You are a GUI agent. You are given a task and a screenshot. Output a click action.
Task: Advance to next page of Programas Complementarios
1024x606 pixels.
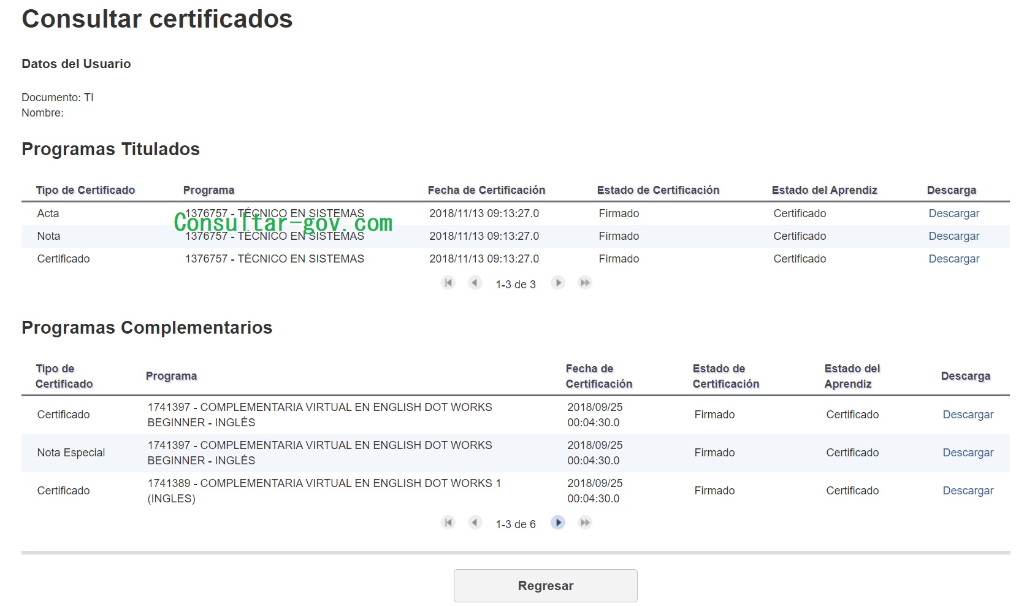tap(557, 523)
